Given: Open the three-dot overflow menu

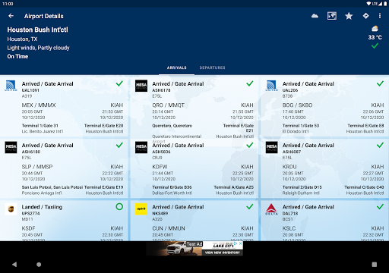Looking at the screenshot, I should tap(380, 16).
